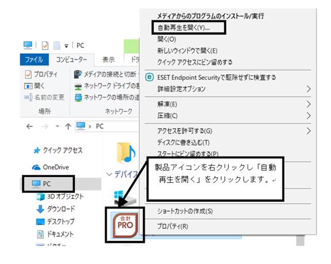
Task: Click プロパティ in the ribbon
Action: pos(41,74)
